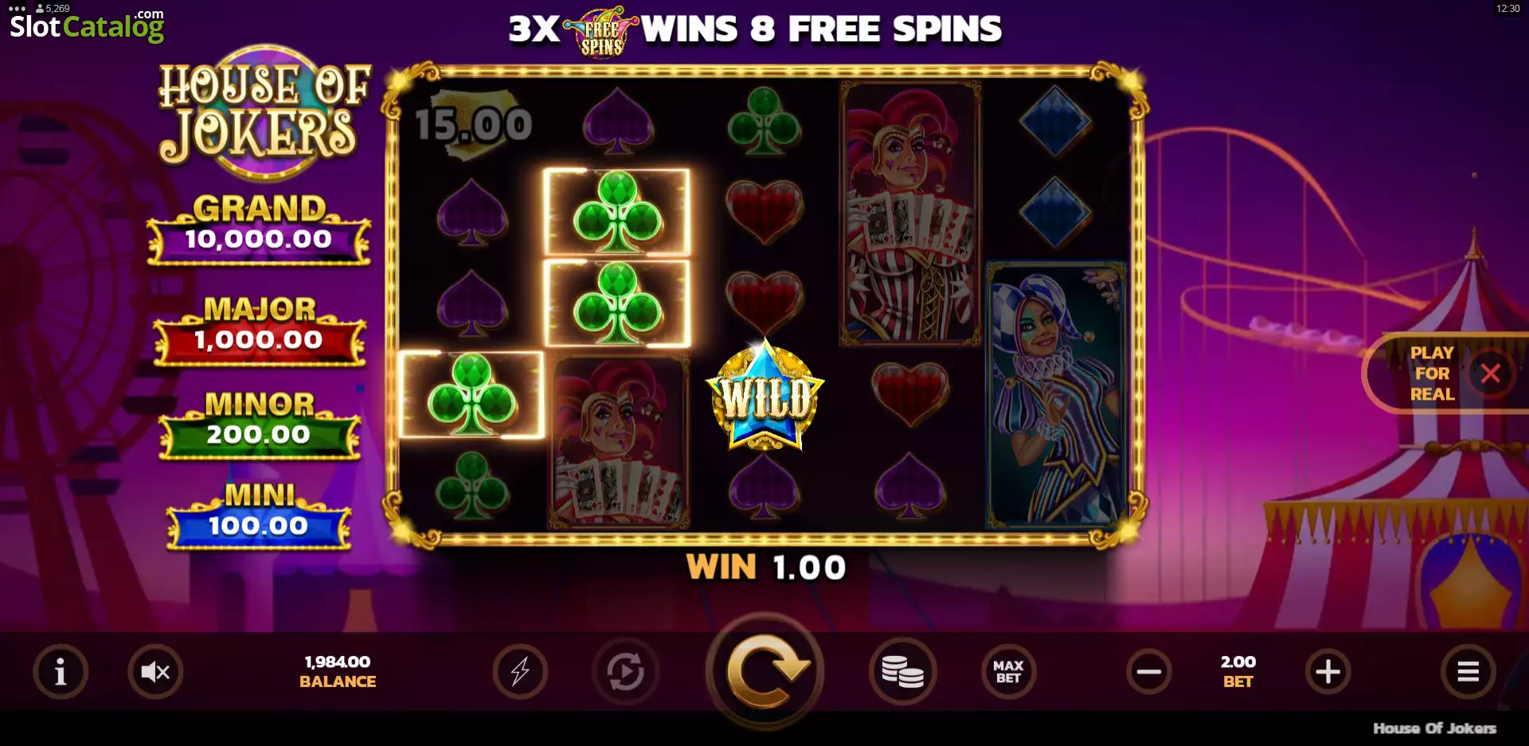
Task: Click the female jester card symbol
Action: coord(1055,395)
